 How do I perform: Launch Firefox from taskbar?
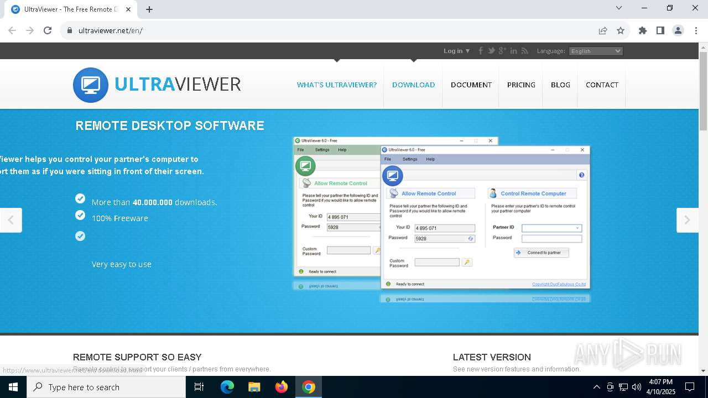click(x=282, y=387)
